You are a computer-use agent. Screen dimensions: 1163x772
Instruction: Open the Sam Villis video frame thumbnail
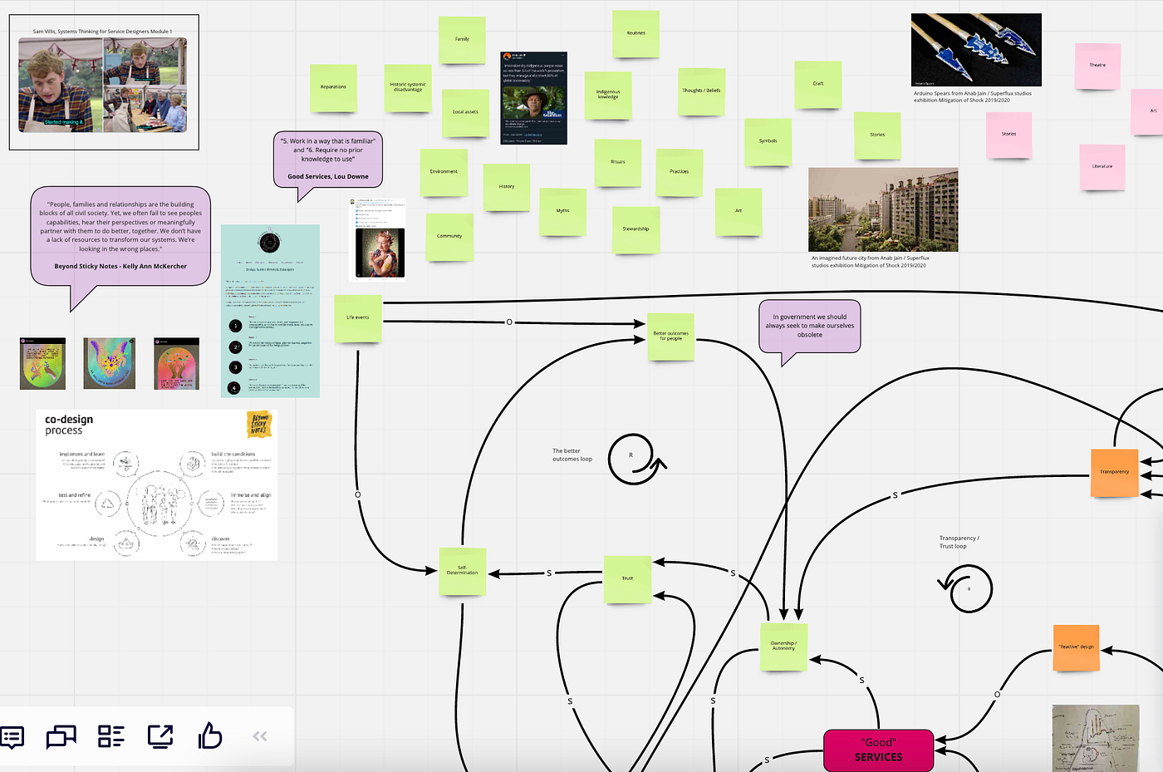coord(104,81)
